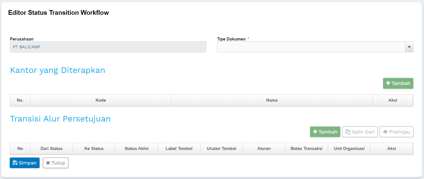This screenshot has width=424, height=179.
Task: Add an office under Kantor yang Diterapkan
Action: point(398,83)
